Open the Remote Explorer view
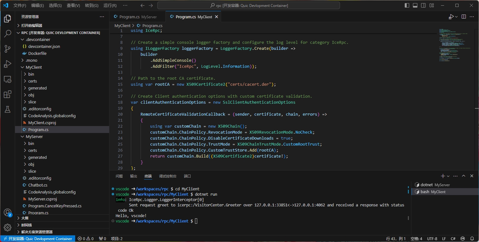The height and width of the screenshot is (242, 479). 8,79
